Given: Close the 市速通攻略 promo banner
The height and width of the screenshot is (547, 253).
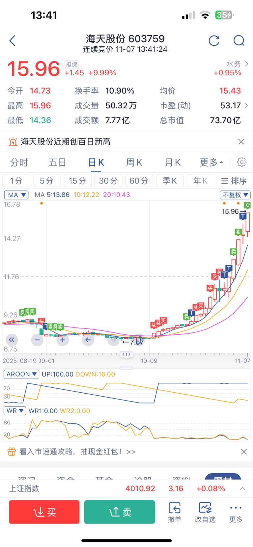Looking at the screenshot, I should [244, 452].
